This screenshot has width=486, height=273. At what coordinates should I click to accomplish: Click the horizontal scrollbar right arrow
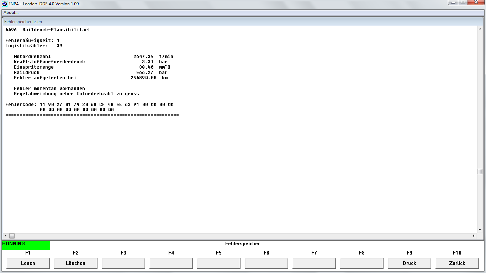click(x=474, y=236)
